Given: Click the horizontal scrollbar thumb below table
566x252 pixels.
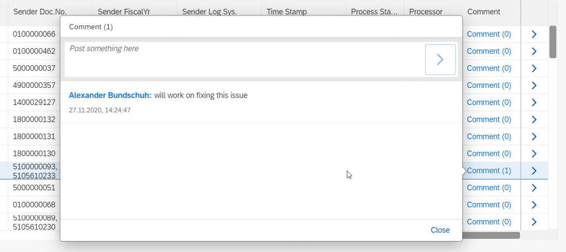Looking at the screenshot, I should point(491,235).
